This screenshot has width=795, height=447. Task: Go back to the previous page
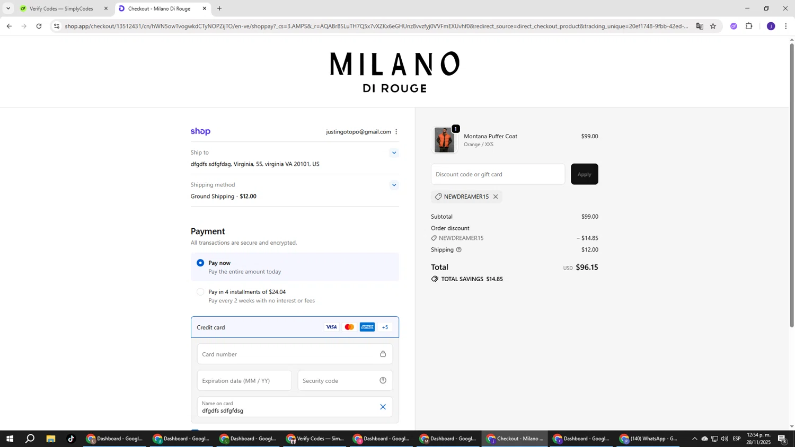tap(9, 26)
